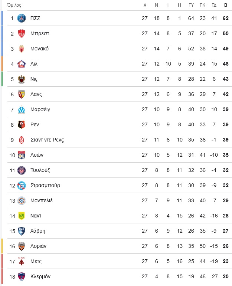
Task: Click the Λοριάν team name
Action: [38, 246]
